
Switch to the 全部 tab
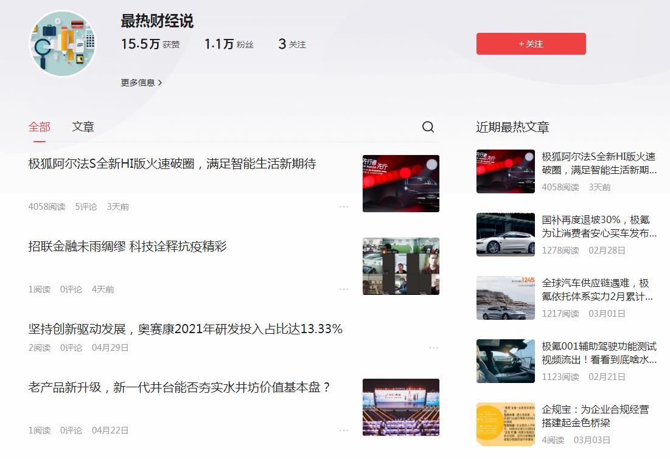coord(40,127)
